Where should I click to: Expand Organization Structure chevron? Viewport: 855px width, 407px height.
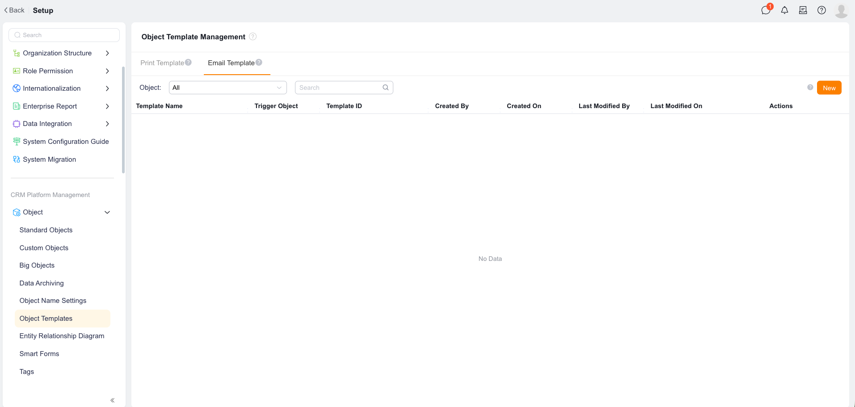coord(107,53)
